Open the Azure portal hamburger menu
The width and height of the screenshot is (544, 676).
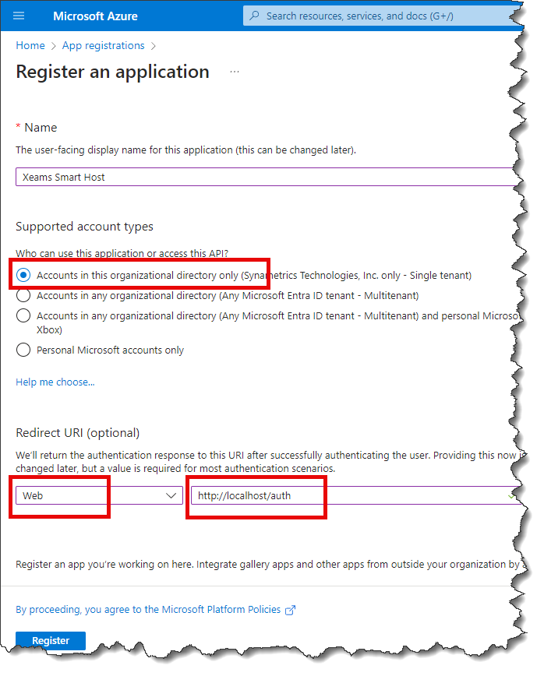(19, 16)
